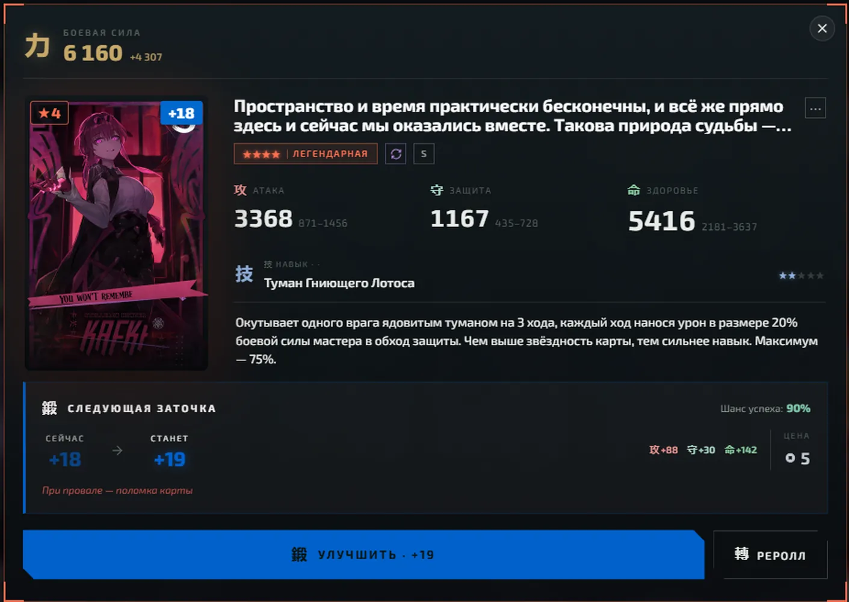This screenshot has height=602, width=849.
Task: Click the defense range 435–728
Action: [516, 223]
